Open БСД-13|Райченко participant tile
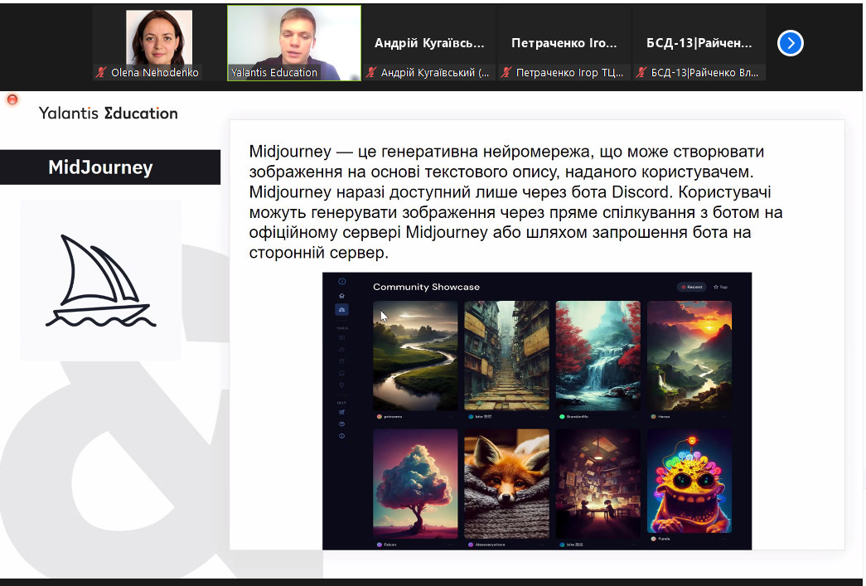 click(699, 43)
